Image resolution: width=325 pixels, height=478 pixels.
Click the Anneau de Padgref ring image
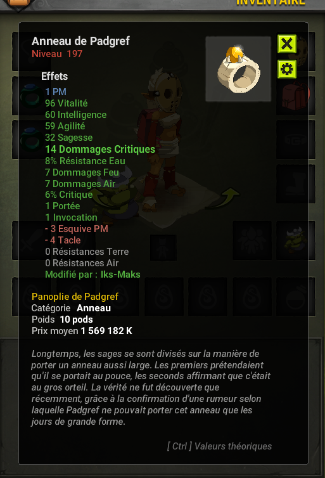pos(238,69)
